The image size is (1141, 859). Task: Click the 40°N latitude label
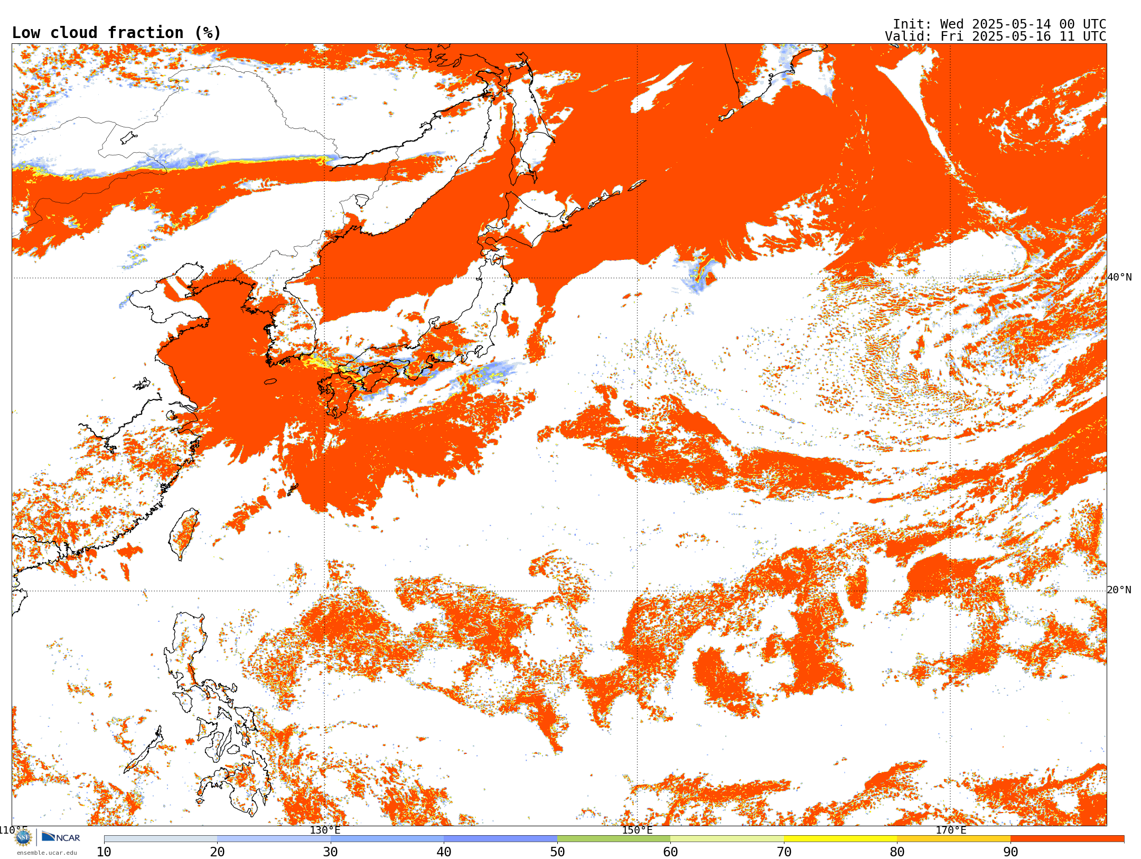pyautogui.click(x=1119, y=277)
